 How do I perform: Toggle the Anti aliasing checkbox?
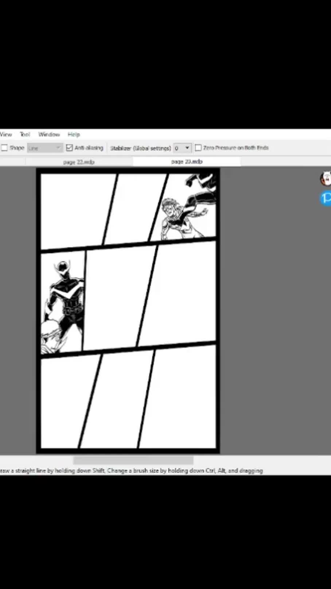click(69, 148)
